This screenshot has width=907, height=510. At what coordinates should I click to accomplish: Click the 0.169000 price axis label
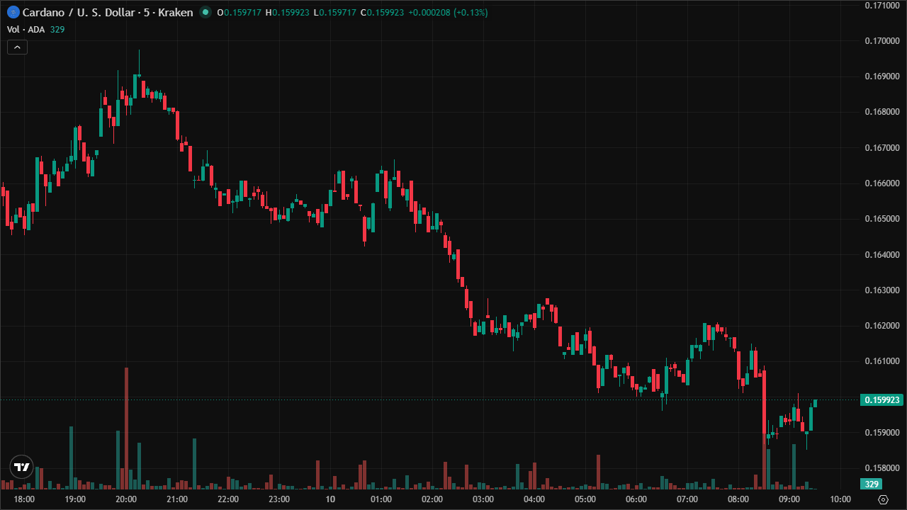(882, 76)
